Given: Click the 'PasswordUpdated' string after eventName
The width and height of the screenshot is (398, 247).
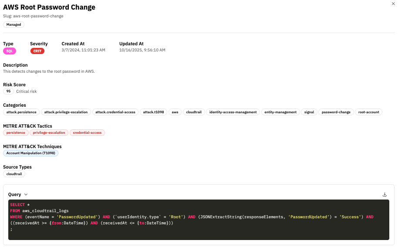Looking at the screenshot, I should [78, 217].
